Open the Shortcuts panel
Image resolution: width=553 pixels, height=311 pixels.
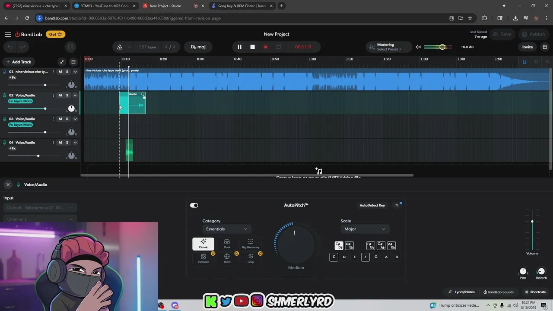(535, 292)
